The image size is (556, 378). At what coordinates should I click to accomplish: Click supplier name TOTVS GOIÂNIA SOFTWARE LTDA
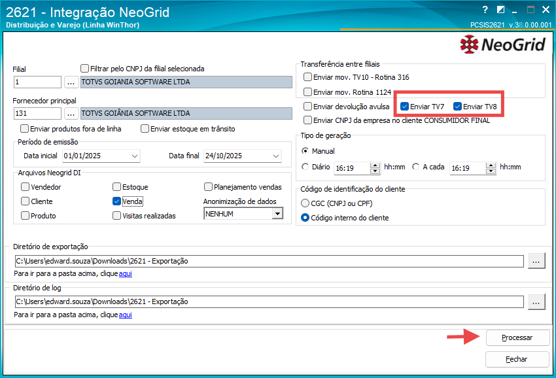(x=186, y=114)
